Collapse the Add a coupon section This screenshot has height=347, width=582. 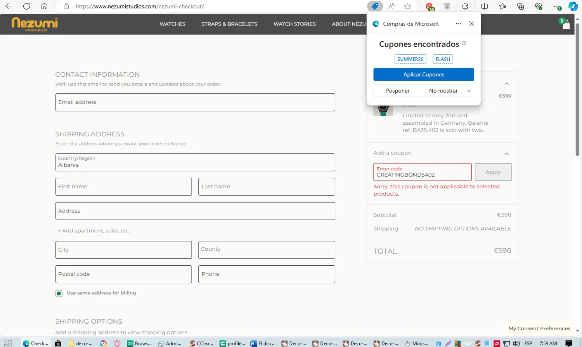506,153
